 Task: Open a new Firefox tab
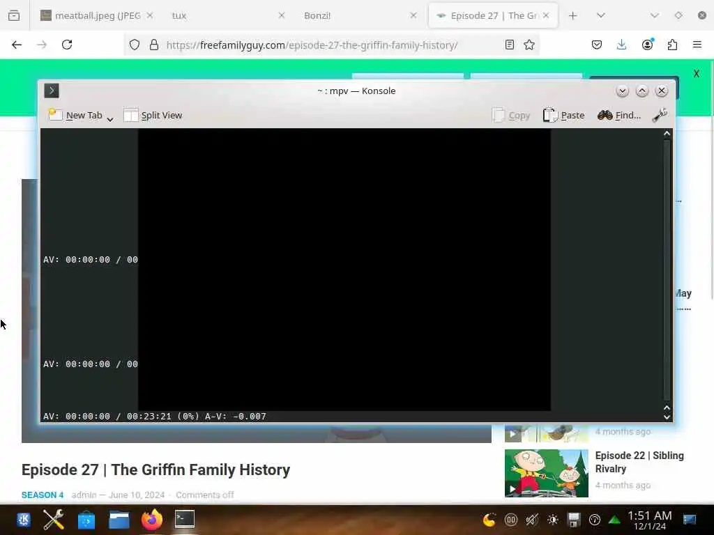pyautogui.click(x=573, y=15)
